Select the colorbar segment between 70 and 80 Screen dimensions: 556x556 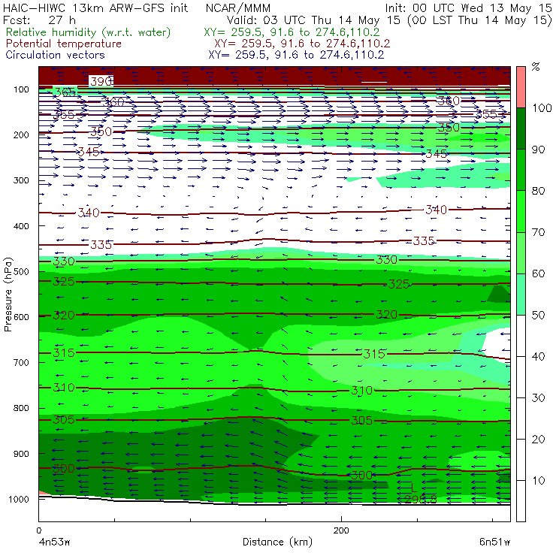point(521,211)
